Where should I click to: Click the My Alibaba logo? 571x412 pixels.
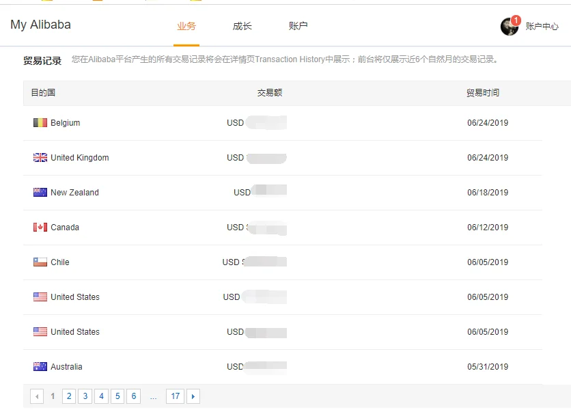(40, 25)
